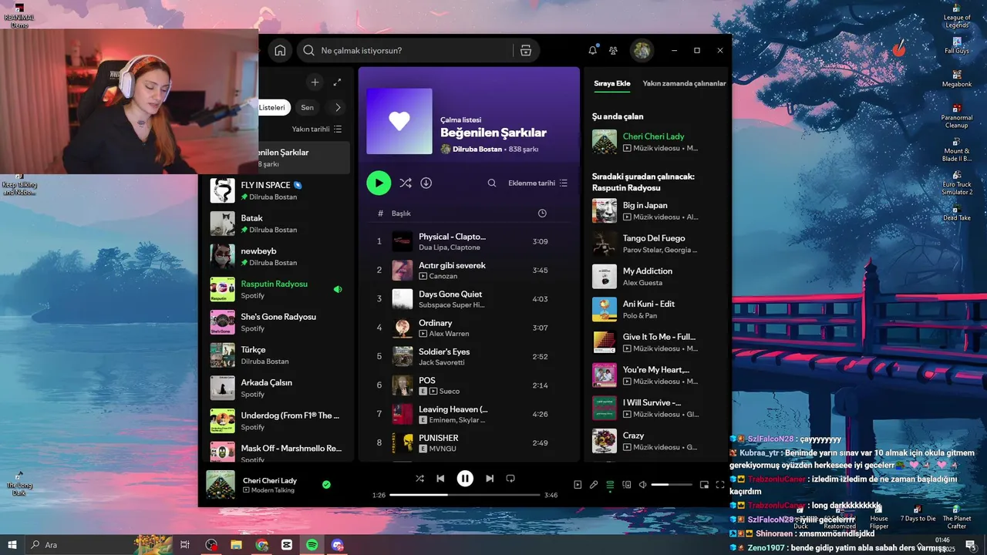Open Now Playing view
The height and width of the screenshot is (555, 987).
578,485
